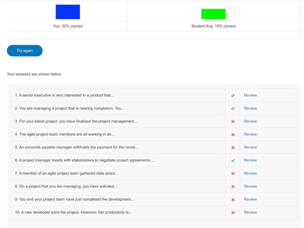Image resolution: width=304 pixels, height=228 pixels.
Task: Click the green Student Avg. bar
Action: 213,14
